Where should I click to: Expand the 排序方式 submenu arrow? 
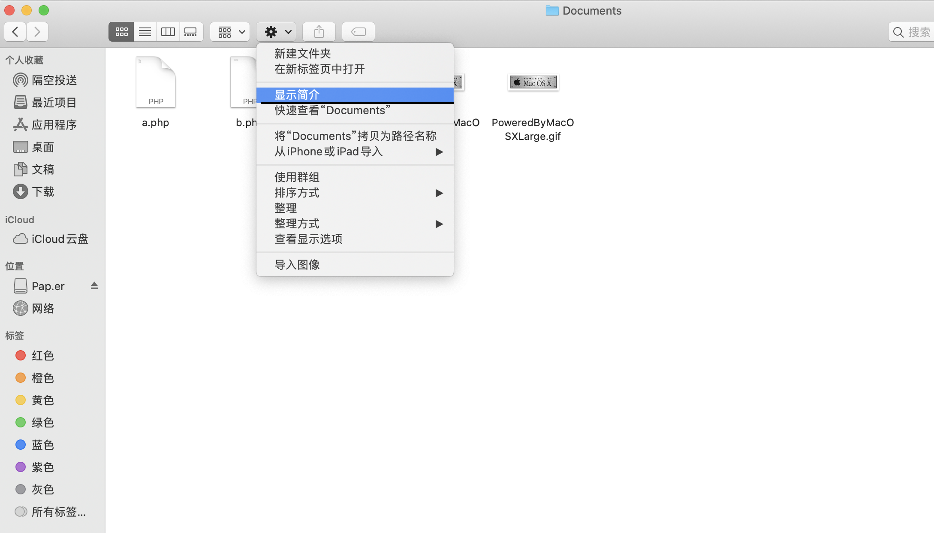click(x=439, y=193)
